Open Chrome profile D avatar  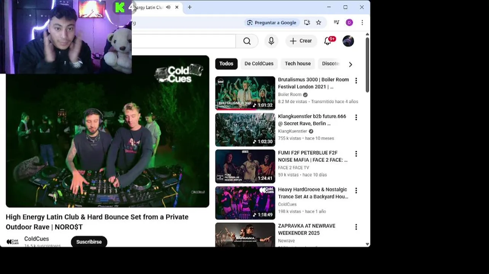click(349, 22)
